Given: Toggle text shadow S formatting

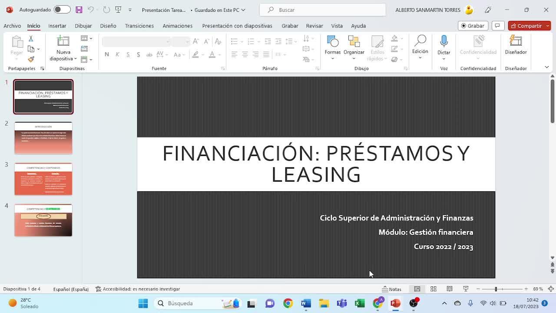Looking at the screenshot, I should click(x=138, y=54).
